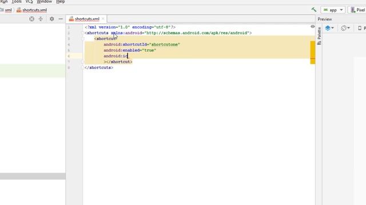This screenshot has width=366, height=205.
Task: Open the Run menu
Action: click(x=4, y=1)
